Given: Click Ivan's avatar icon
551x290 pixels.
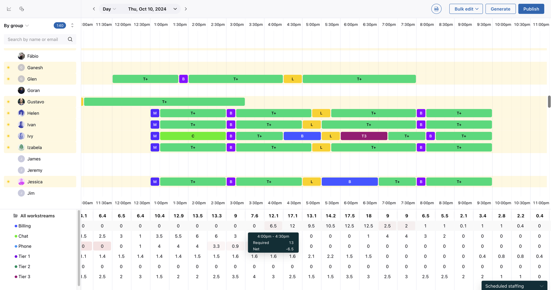Looking at the screenshot, I should coord(21,125).
